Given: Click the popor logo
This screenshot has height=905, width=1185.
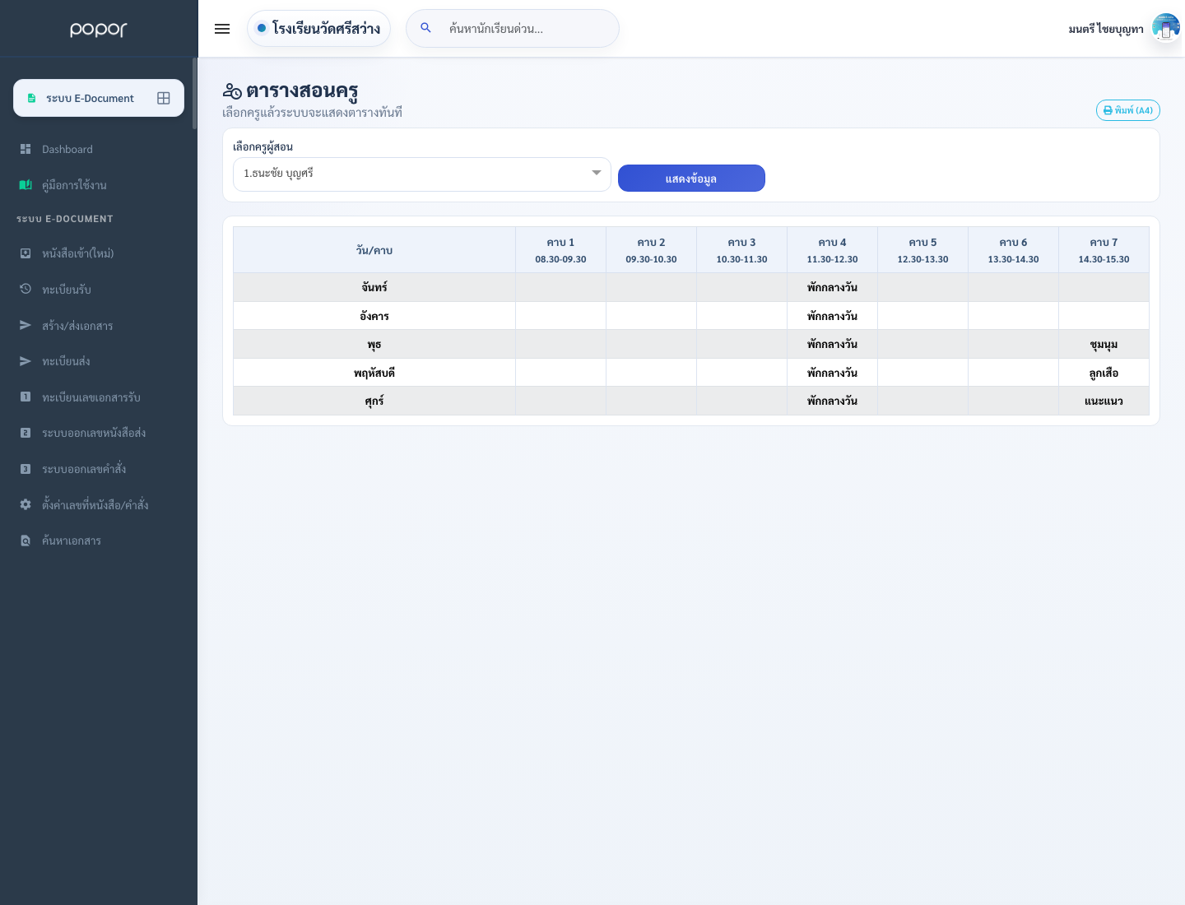Looking at the screenshot, I should tap(99, 30).
